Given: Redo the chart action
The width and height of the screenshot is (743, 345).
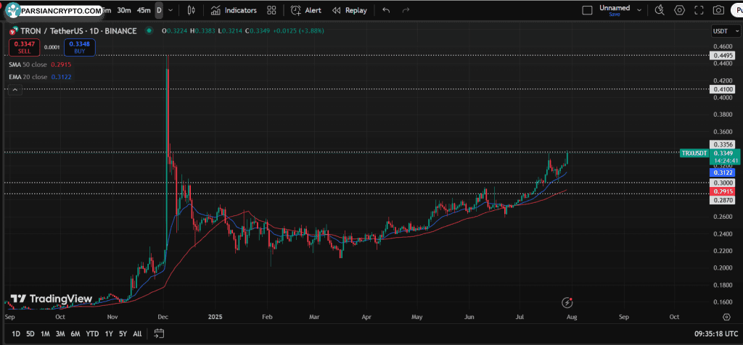Looking at the screenshot, I should pos(406,10).
